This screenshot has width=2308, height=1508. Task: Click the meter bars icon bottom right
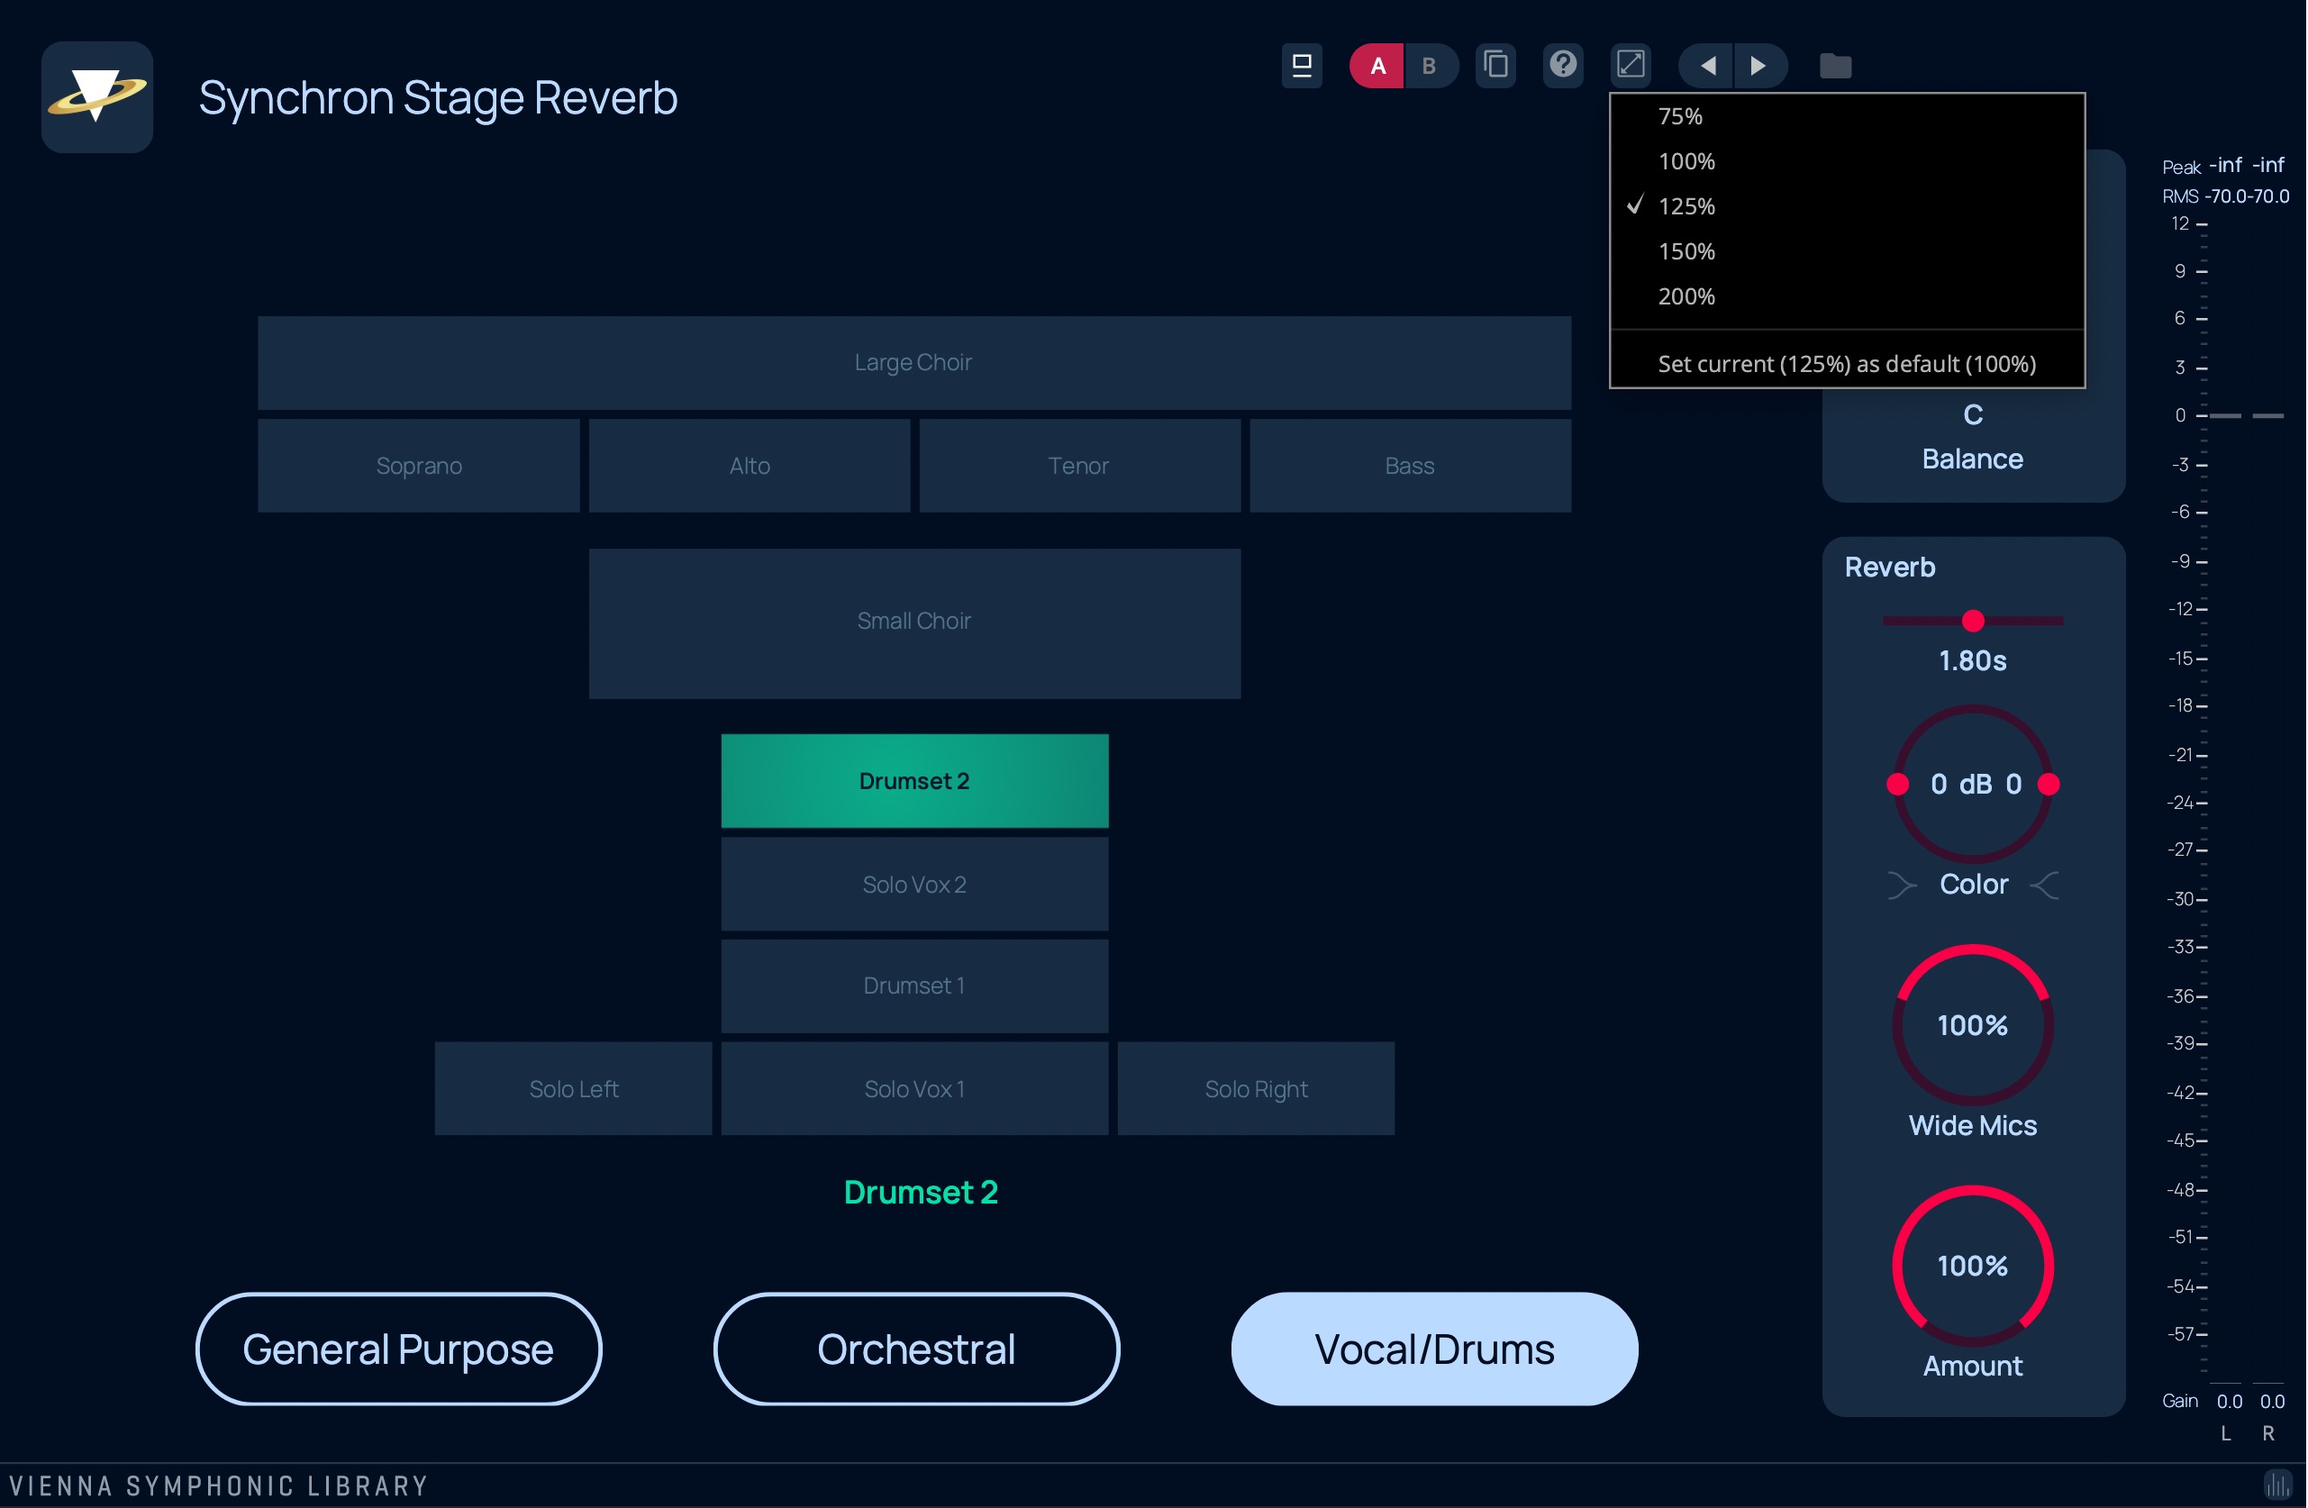(2277, 1485)
